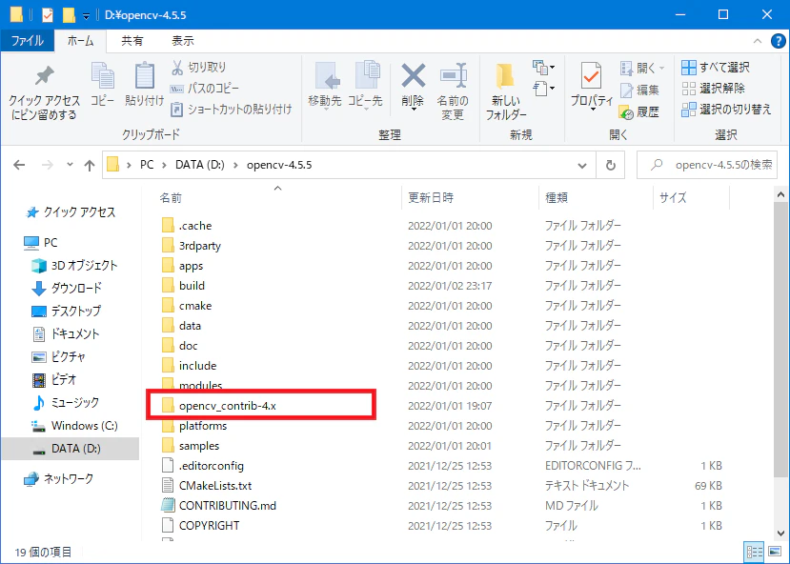Click Select None command
This screenshot has height=564, width=790.
coord(713,88)
